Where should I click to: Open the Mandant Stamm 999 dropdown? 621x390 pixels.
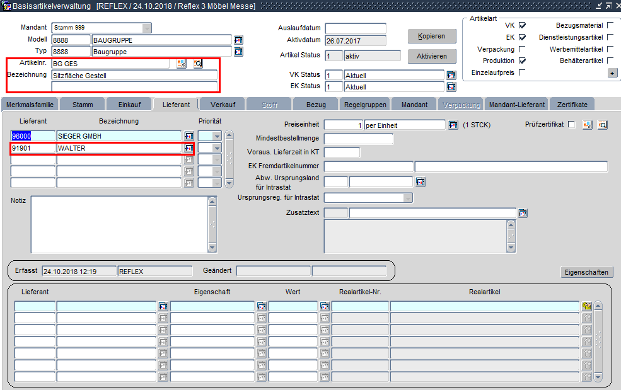click(147, 28)
